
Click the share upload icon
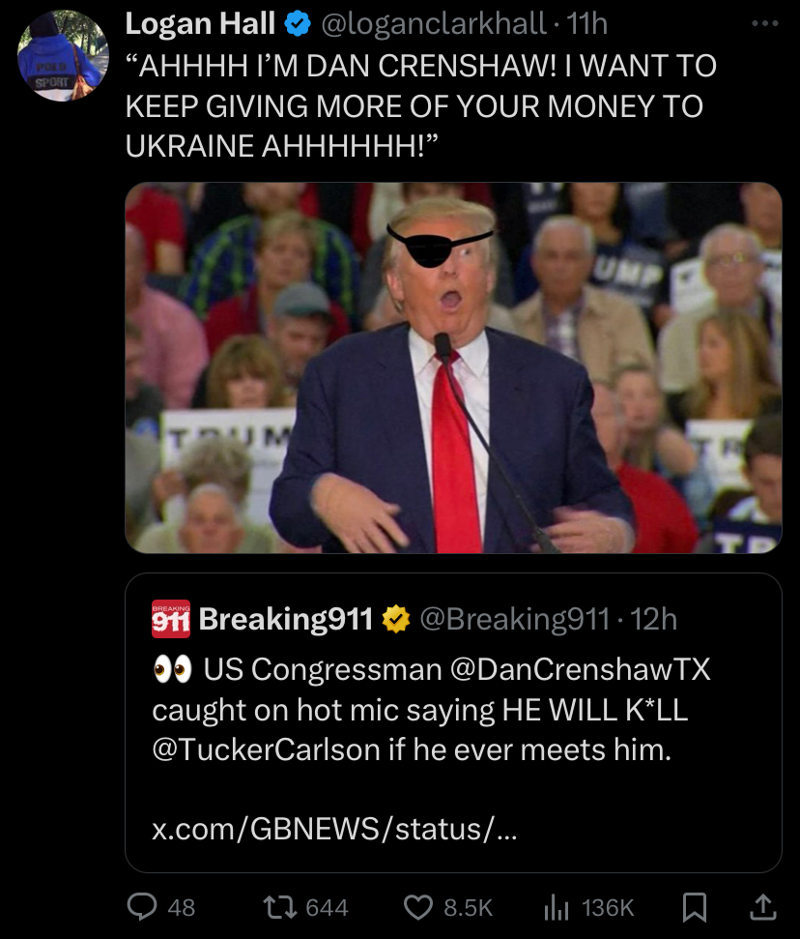tap(763, 907)
